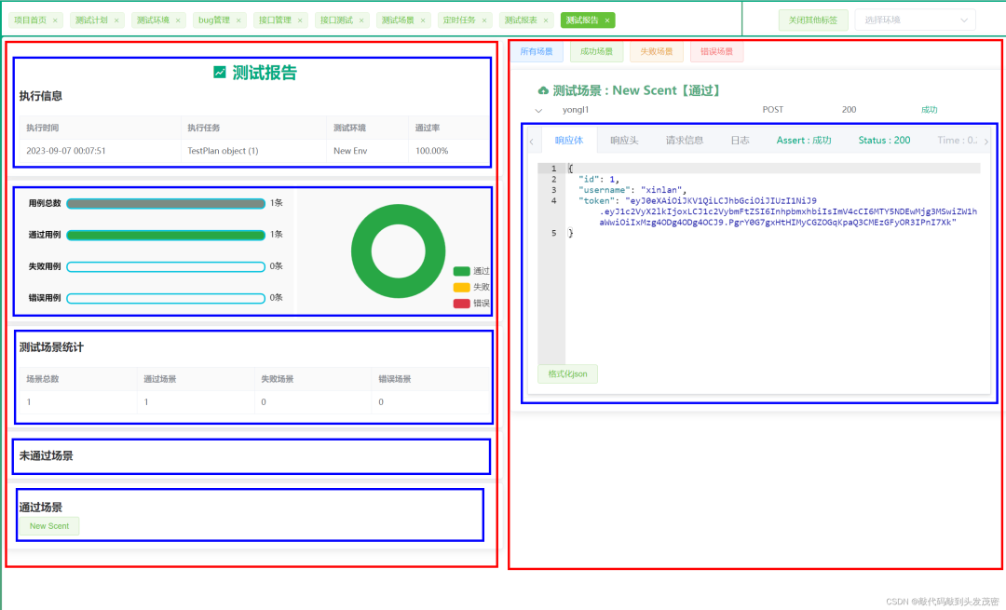Close the 项目首页 tab with its x icon
The height and width of the screenshot is (610, 1006).
pyautogui.click(x=55, y=20)
